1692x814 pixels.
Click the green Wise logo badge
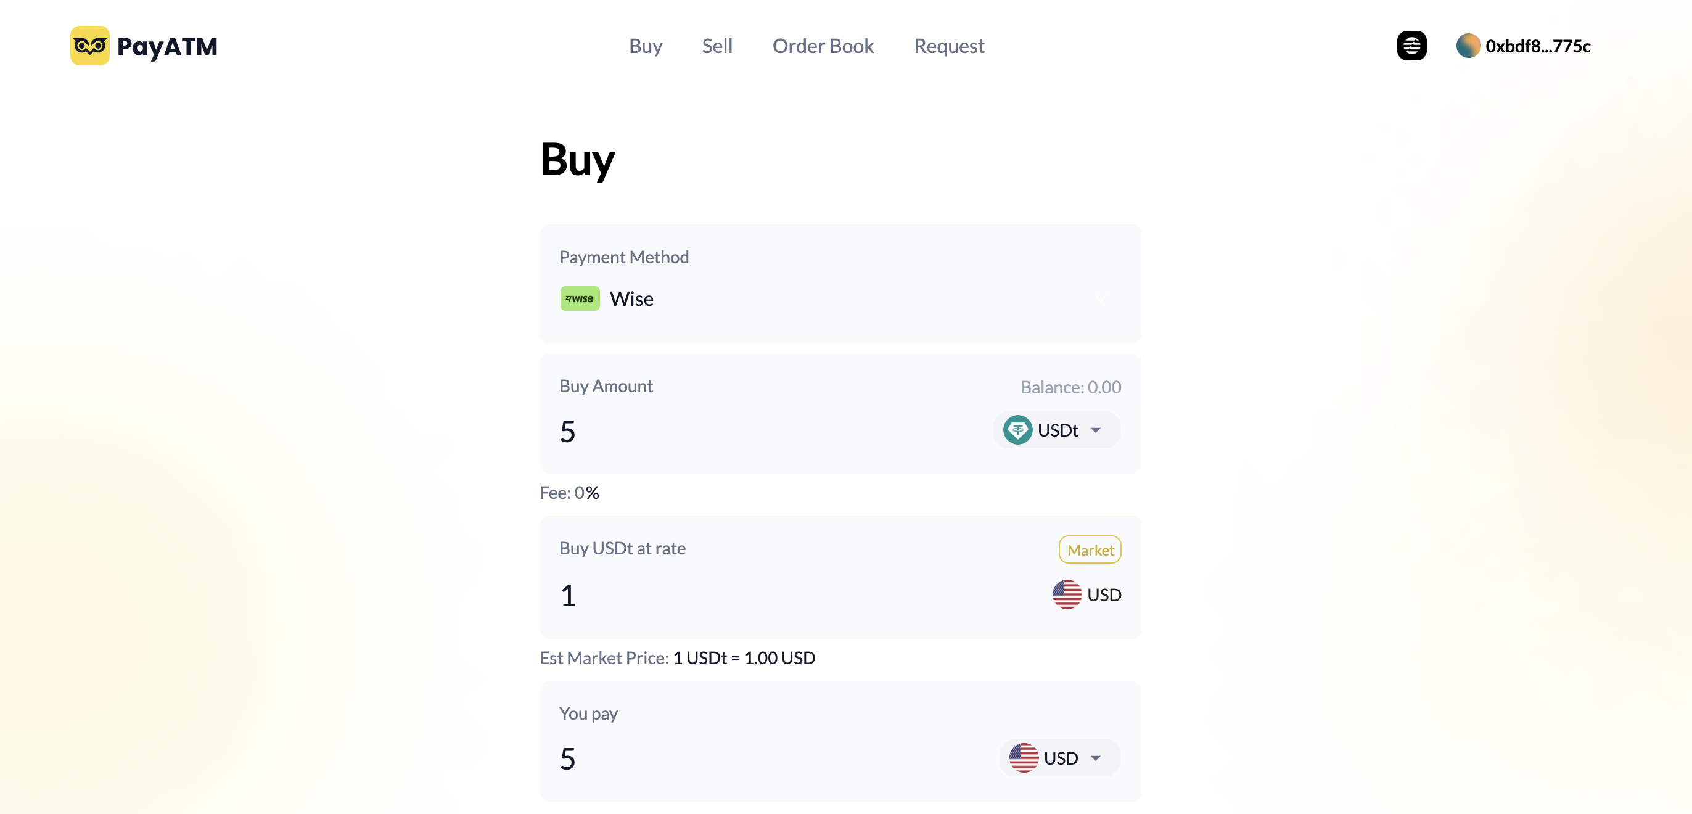tap(580, 299)
